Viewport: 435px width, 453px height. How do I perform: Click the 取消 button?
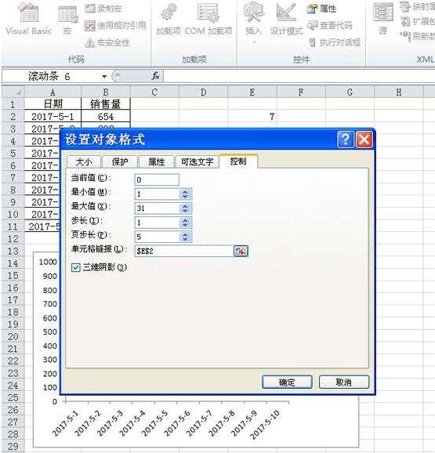(344, 382)
